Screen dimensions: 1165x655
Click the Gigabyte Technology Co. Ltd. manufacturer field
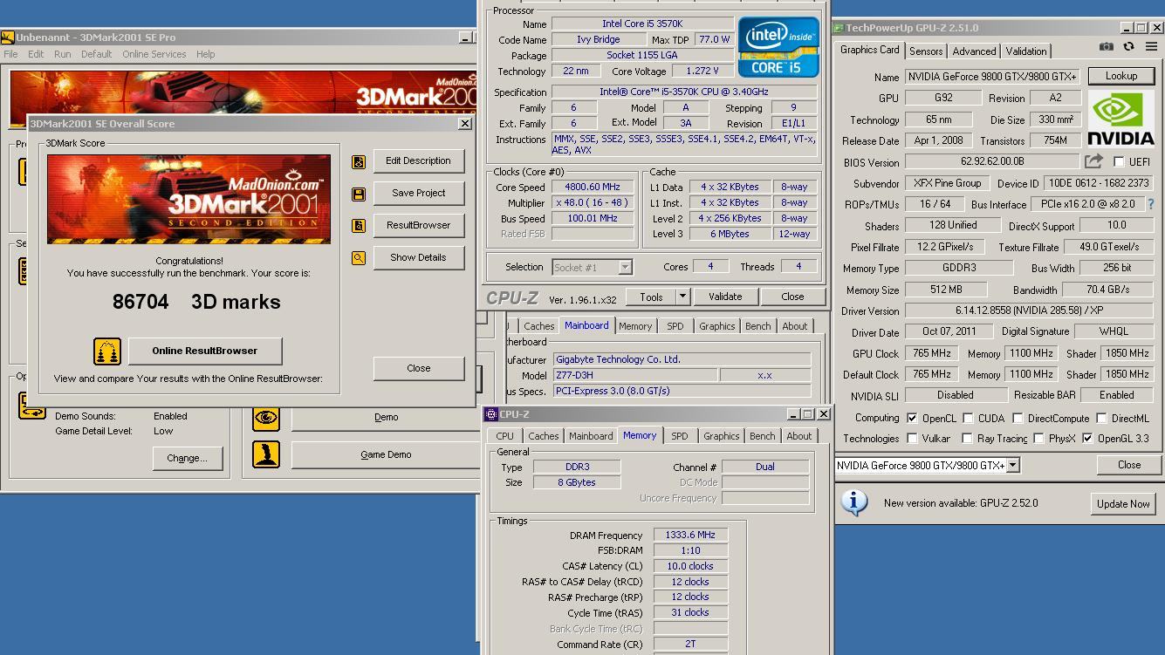click(682, 359)
